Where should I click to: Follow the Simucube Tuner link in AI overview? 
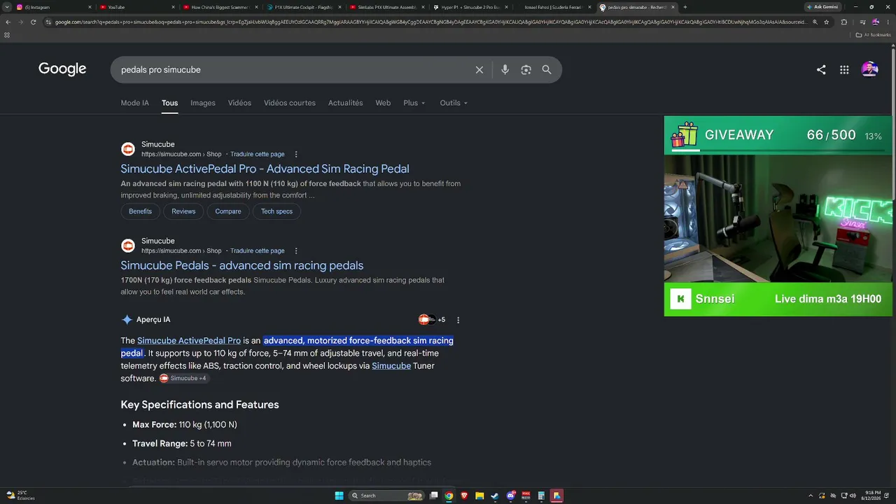pyautogui.click(x=391, y=366)
